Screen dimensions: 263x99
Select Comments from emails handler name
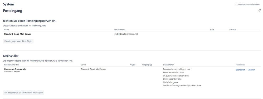(15, 69)
